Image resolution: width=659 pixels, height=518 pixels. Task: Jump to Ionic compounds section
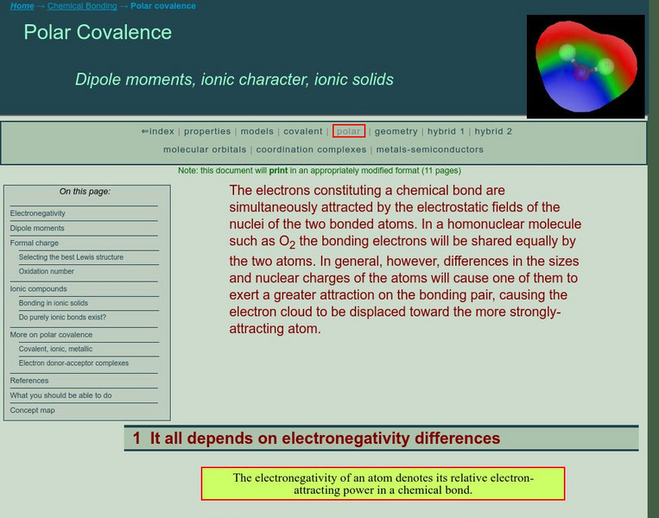(x=38, y=288)
